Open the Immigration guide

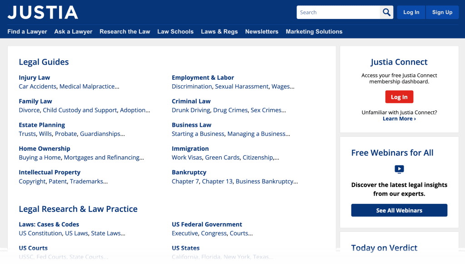[190, 149]
